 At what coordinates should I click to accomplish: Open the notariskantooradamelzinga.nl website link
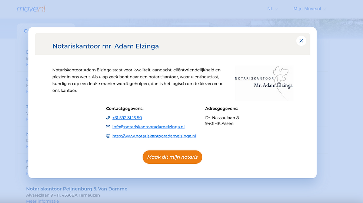pyautogui.click(x=154, y=136)
